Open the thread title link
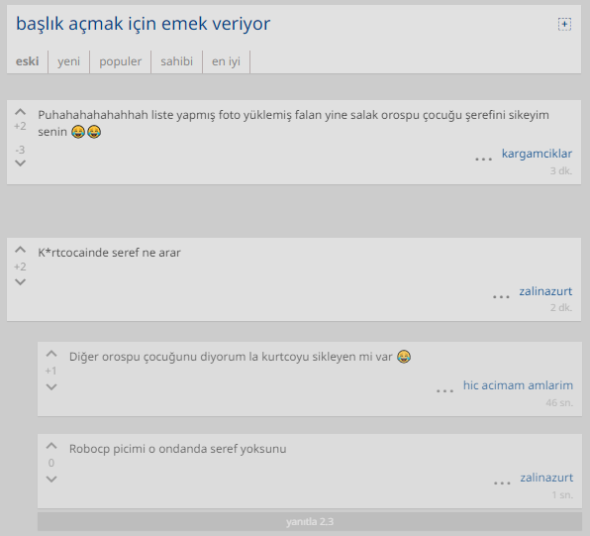Viewport: 590px width, 536px height. point(143,24)
